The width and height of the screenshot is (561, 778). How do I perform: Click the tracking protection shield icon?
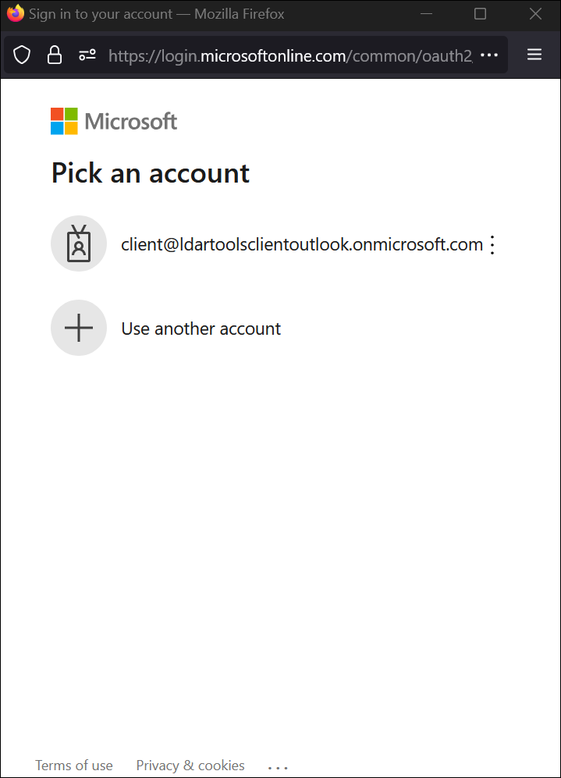(x=23, y=55)
